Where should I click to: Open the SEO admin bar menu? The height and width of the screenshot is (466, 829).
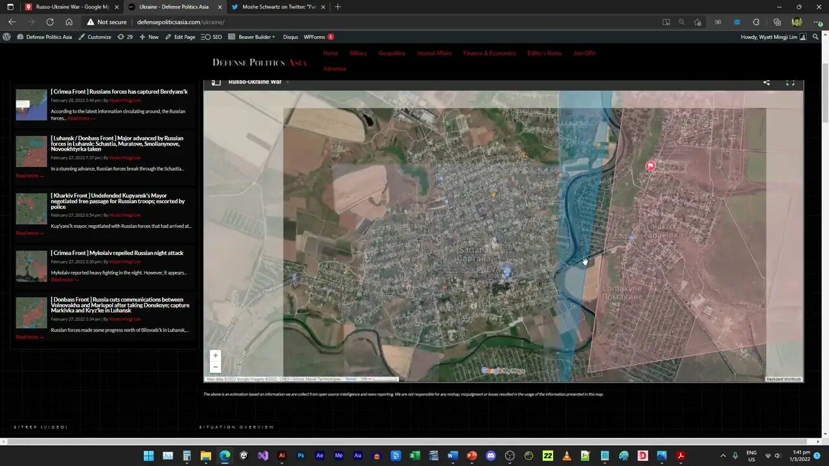tap(212, 37)
